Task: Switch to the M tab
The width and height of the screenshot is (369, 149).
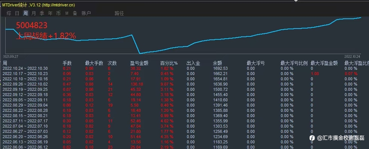Action: tap(67, 14)
